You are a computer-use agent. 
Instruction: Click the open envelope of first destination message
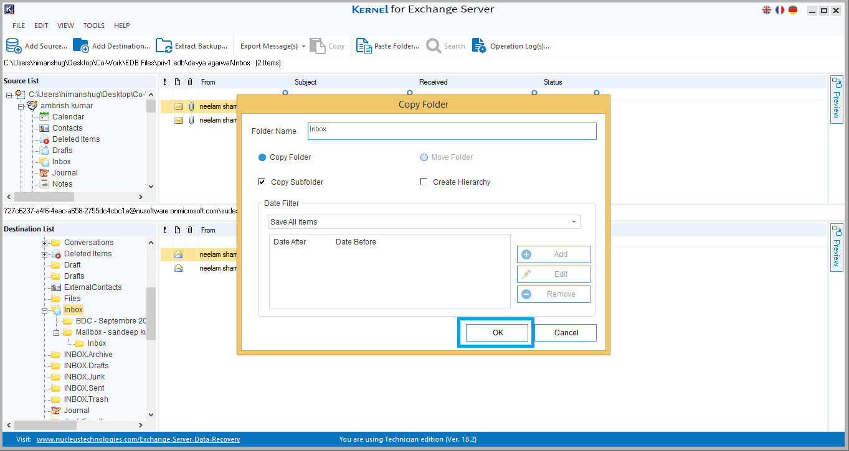coord(178,254)
